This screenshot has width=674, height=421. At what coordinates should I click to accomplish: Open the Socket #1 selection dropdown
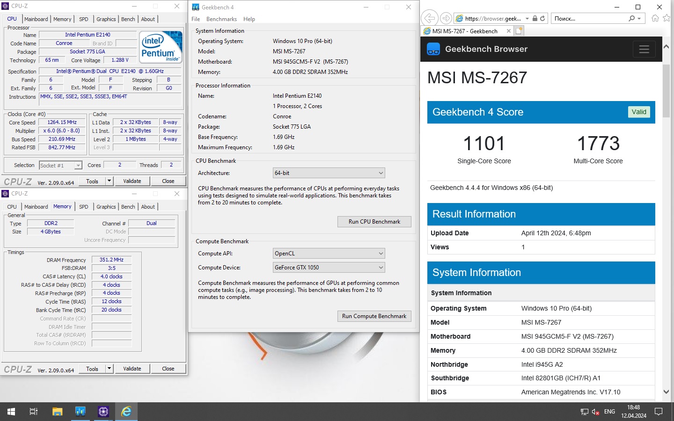[x=60, y=165]
